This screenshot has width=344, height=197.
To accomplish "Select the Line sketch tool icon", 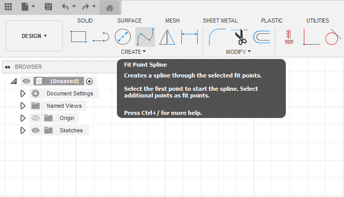I will coord(101,37).
